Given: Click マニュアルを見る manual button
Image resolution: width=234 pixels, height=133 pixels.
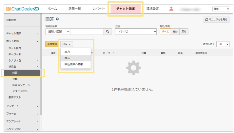Looking at the screenshot, I should (x=216, y=20).
